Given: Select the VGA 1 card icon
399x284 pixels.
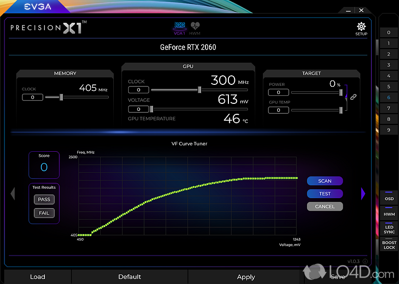Looking at the screenshot, I should click(180, 28).
